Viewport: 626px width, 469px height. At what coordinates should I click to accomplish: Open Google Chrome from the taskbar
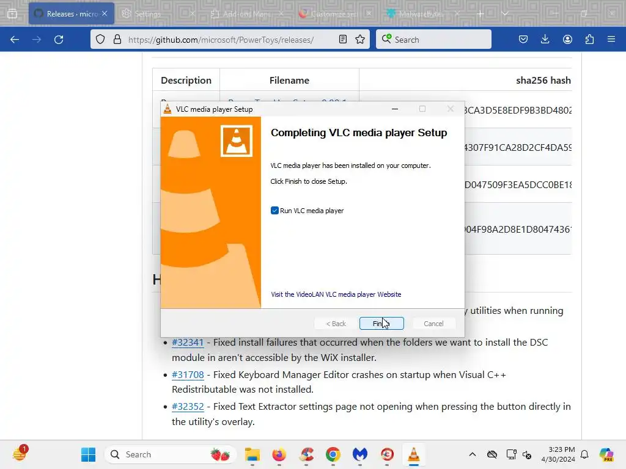[333, 454]
